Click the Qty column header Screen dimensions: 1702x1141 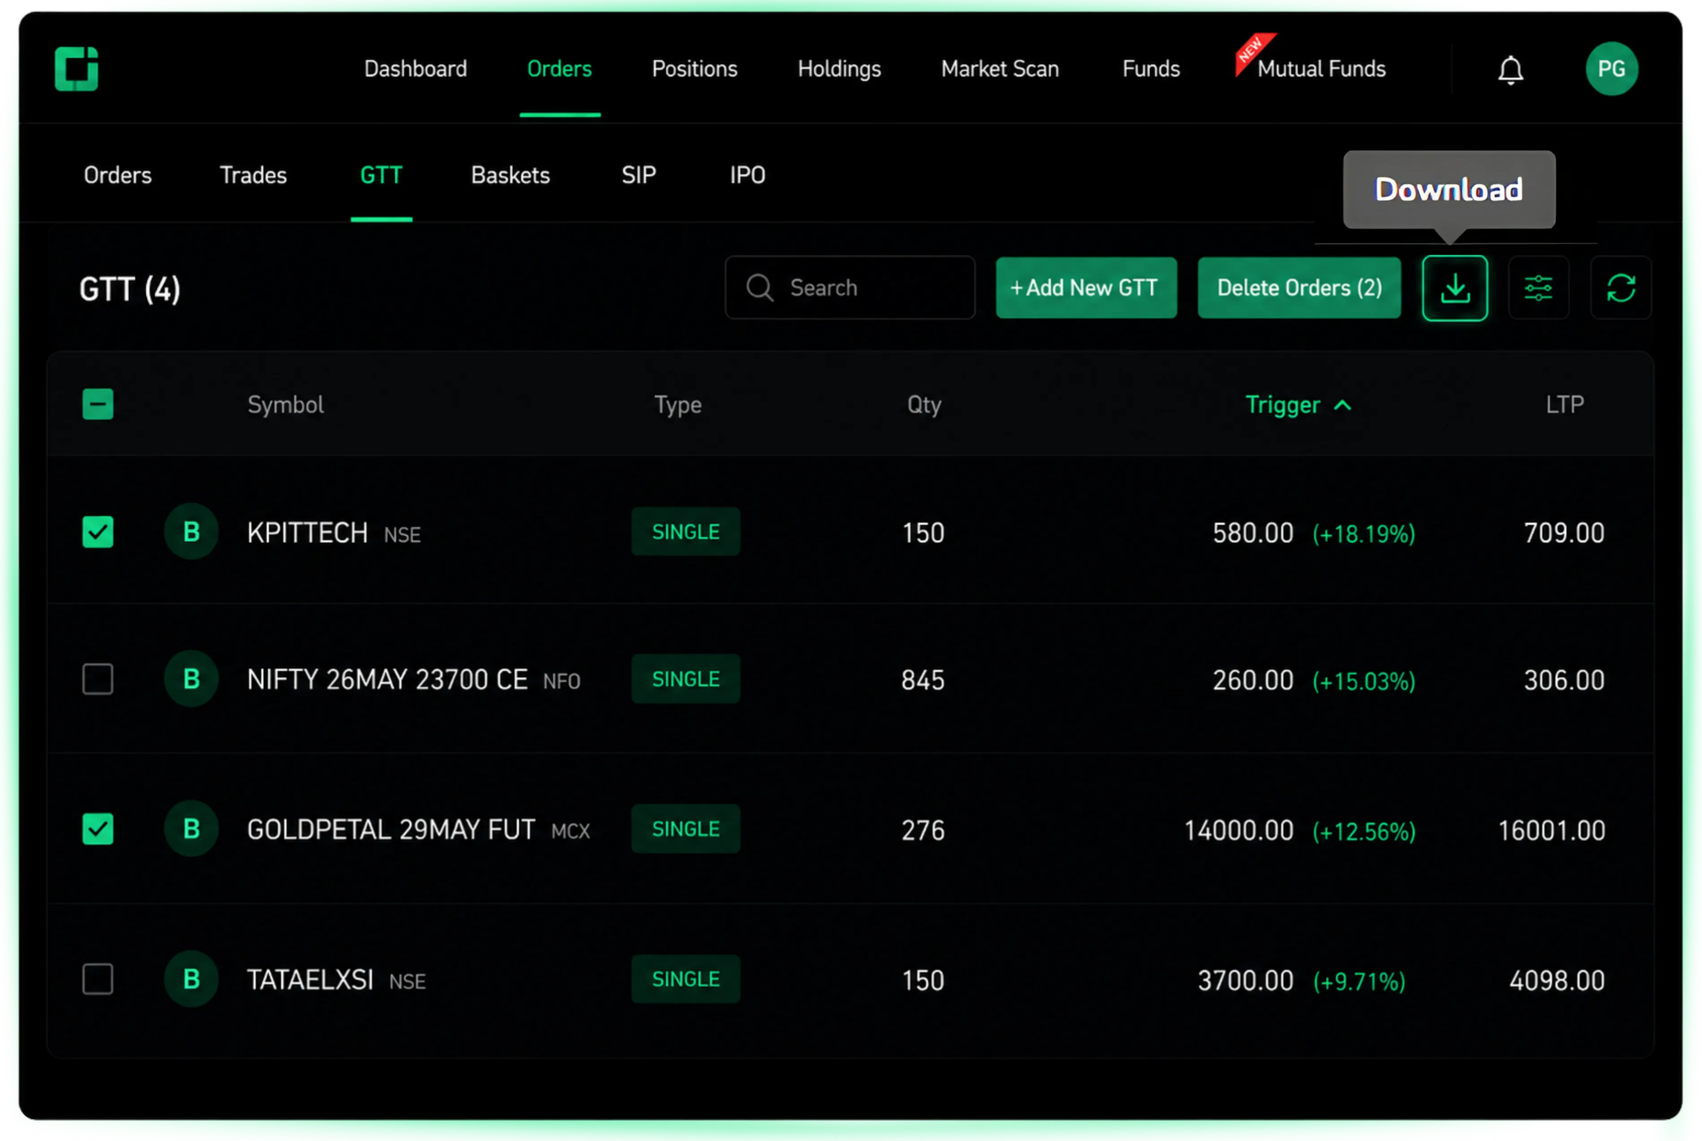click(924, 405)
